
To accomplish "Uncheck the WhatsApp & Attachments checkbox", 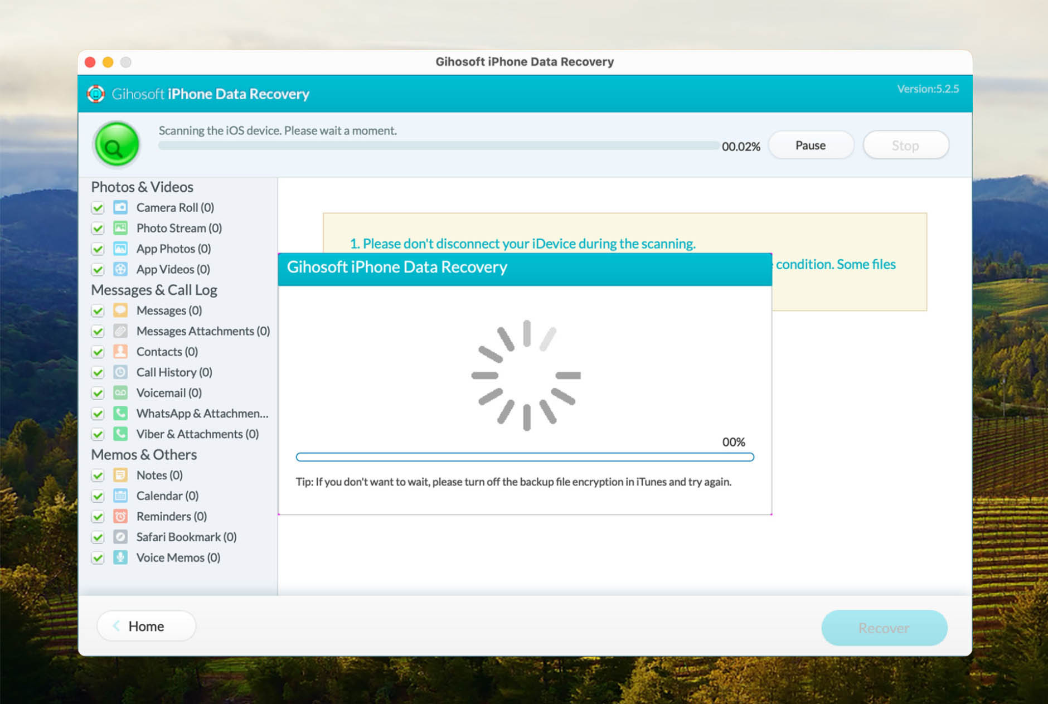I will pos(98,414).
